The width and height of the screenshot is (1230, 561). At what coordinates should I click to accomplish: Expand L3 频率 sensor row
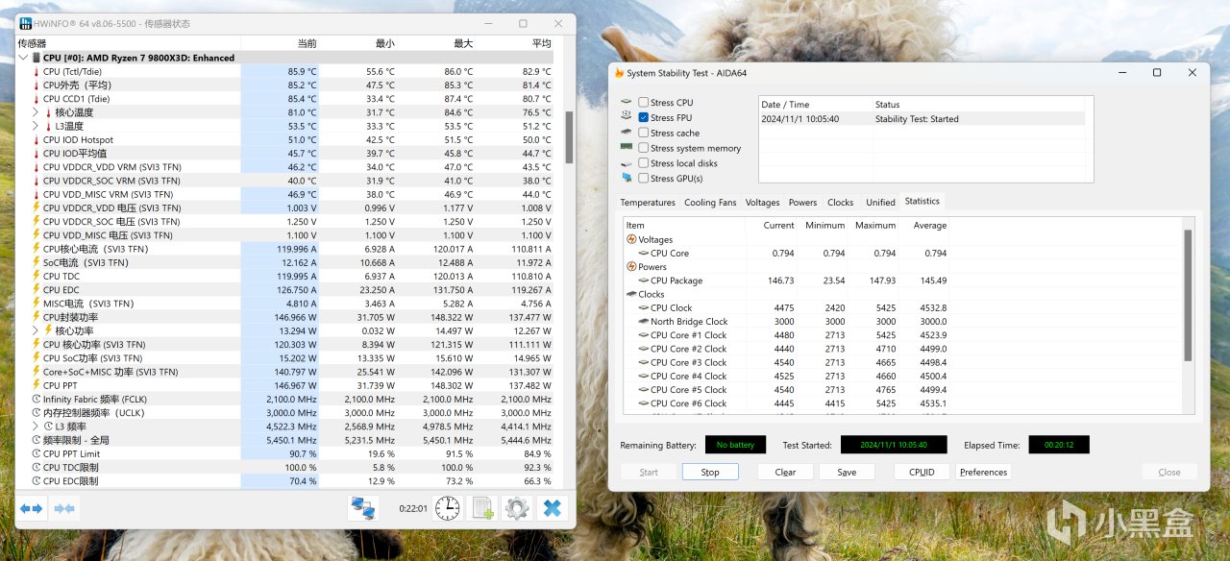click(37, 426)
